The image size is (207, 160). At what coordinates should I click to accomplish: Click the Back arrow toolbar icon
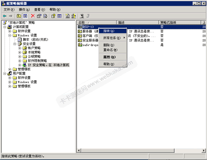click(x=5, y=16)
